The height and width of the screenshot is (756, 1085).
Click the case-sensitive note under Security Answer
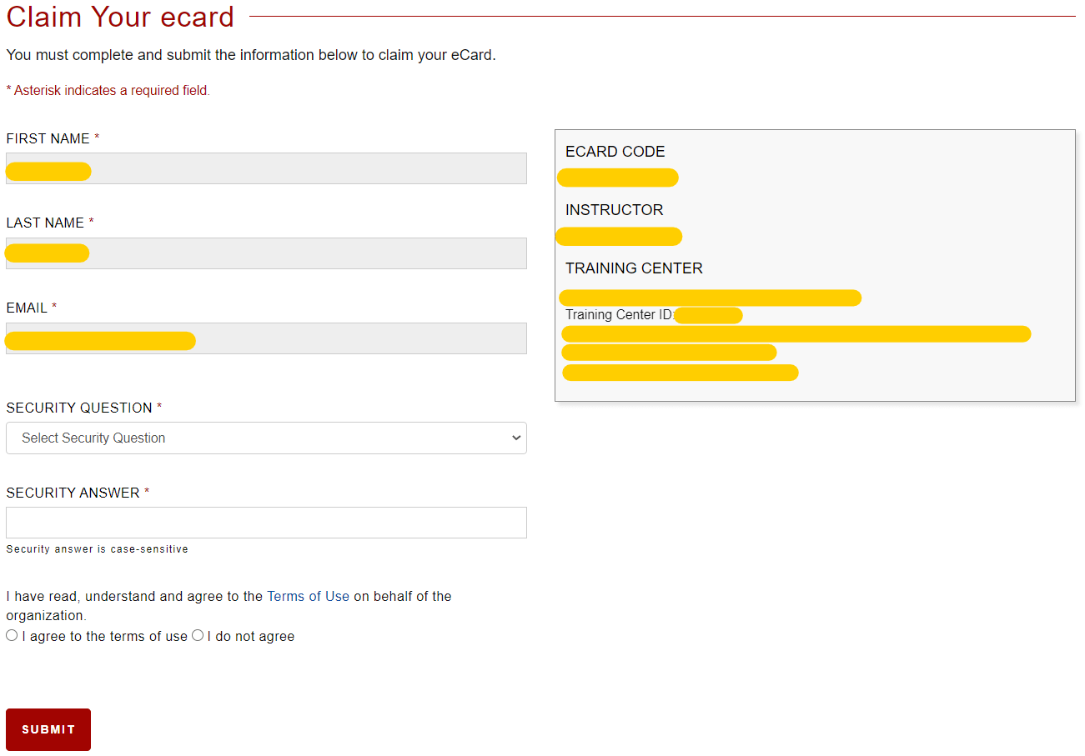[96, 548]
